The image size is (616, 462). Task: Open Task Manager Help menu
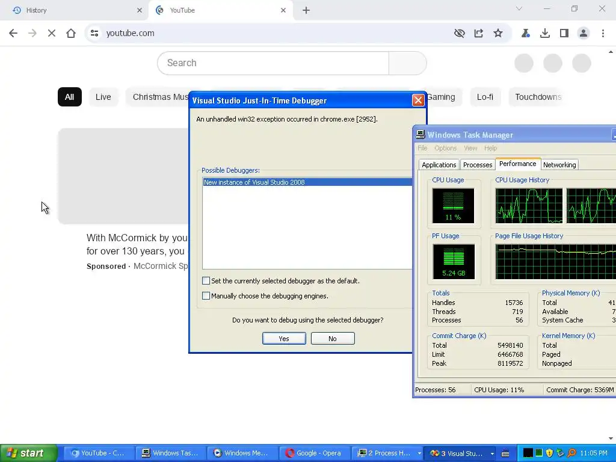point(490,148)
